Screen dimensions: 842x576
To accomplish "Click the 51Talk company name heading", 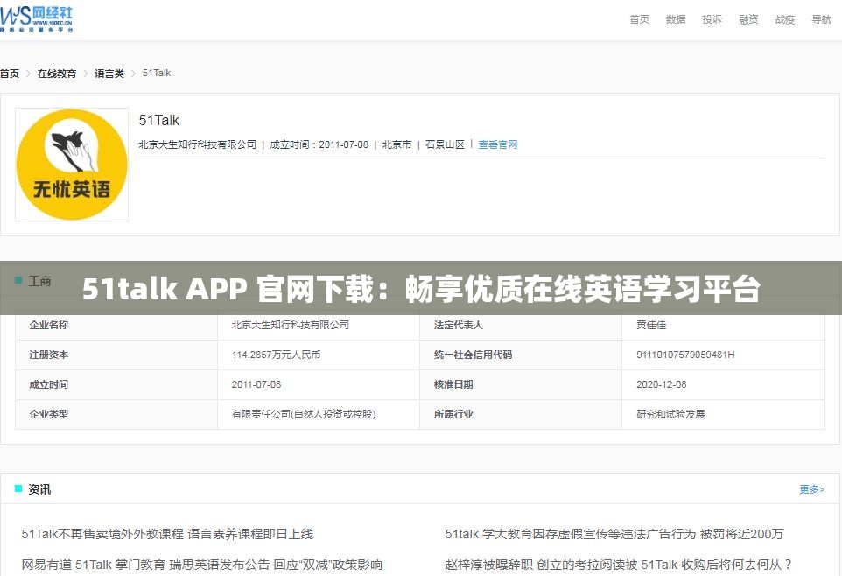I will click(160, 120).
